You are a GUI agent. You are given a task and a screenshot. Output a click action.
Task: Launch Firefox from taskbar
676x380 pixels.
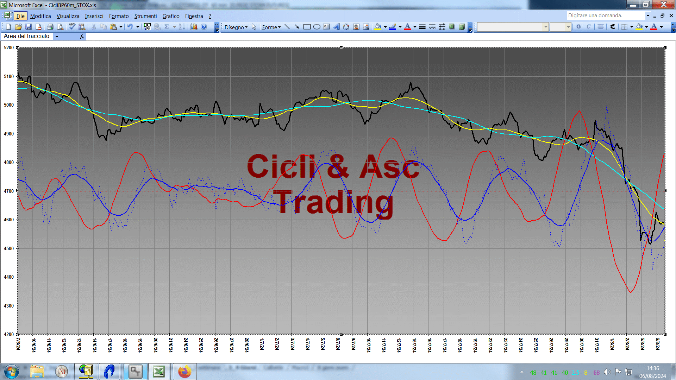[184, 372]
